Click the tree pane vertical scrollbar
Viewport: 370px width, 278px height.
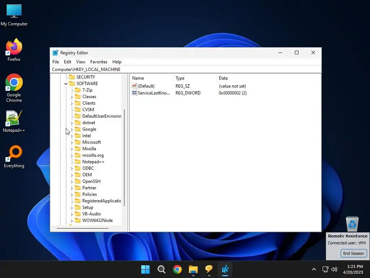click(x=124, y=158)
